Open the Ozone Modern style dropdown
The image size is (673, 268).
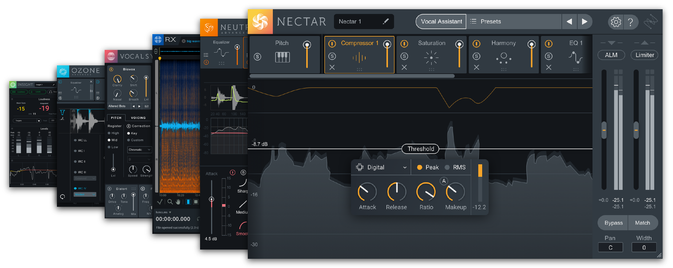[85, 194]
